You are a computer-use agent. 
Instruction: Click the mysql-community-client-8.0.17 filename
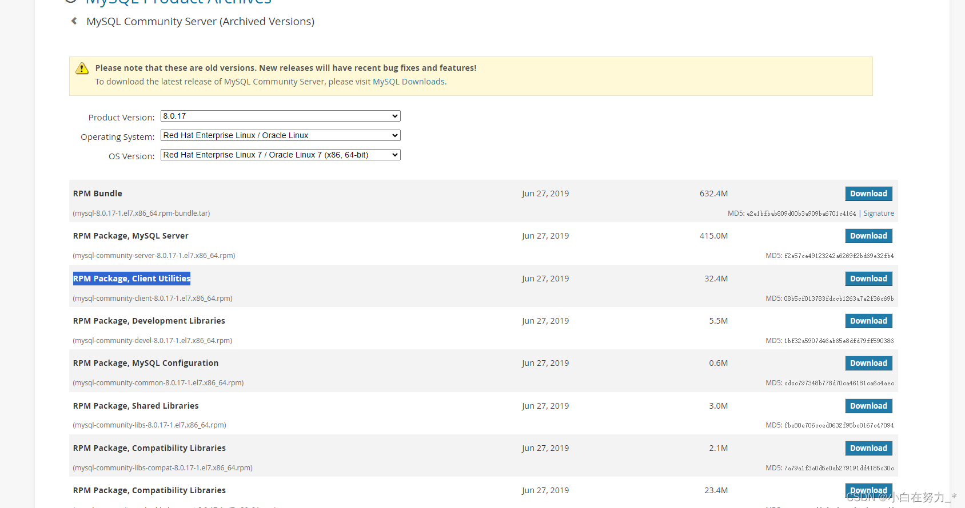(x=153, y=299)
